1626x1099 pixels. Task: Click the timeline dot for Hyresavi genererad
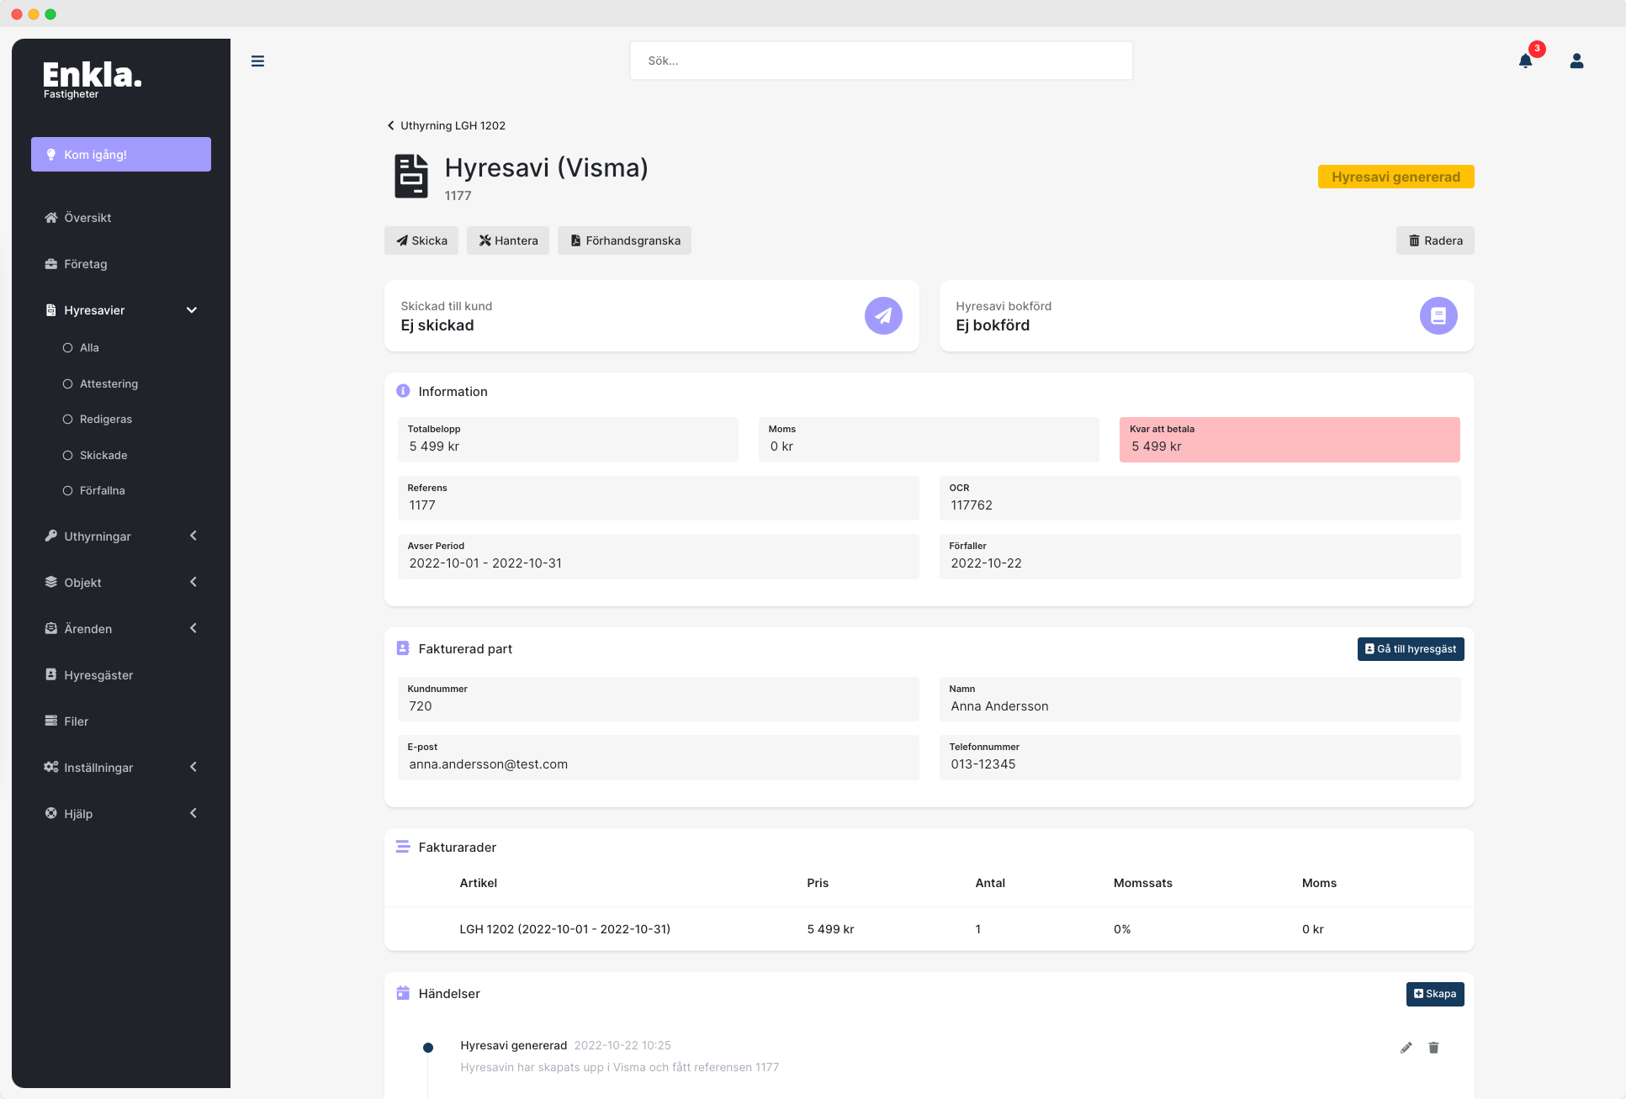[x=427, y=1048]
